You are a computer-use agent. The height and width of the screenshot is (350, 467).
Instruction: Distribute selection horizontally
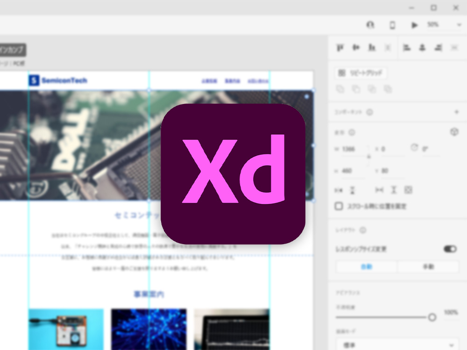tap(454, 48)
